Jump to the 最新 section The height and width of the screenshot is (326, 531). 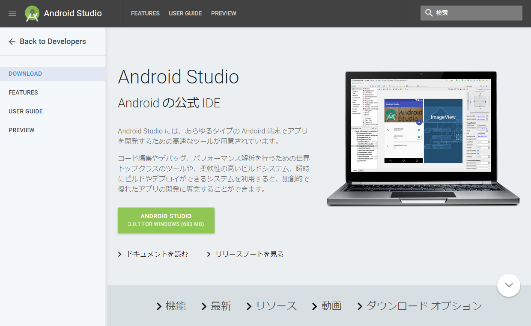(221, 306)
